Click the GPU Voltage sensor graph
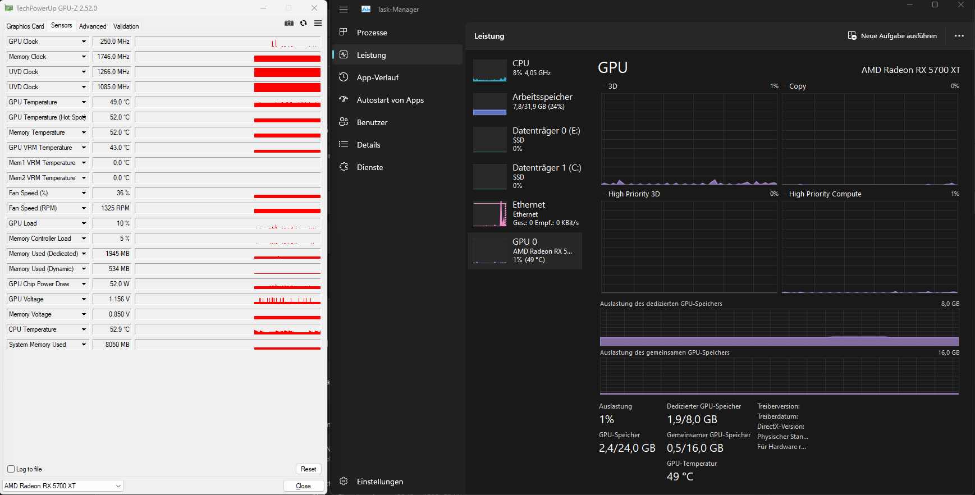This screenshot has height=495, width=975. pyautogui.click(x=228, y=299)
